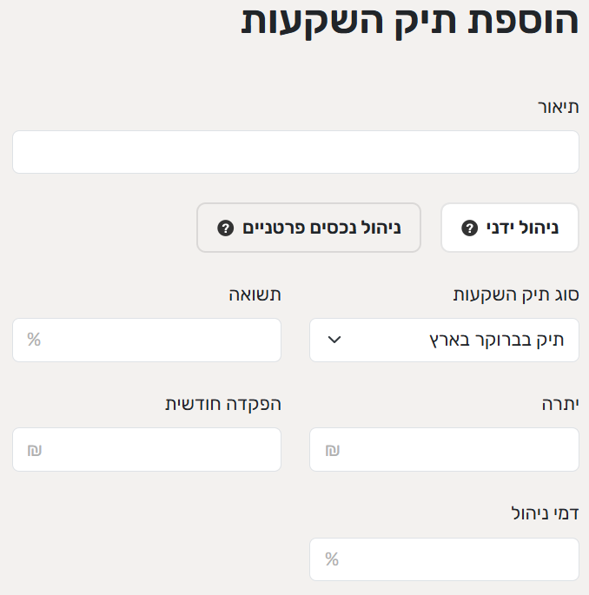The height and width of the screenshot is (595, 589).
Task: Click the help icon beside ניהול ידני
Action: (470, 228)
